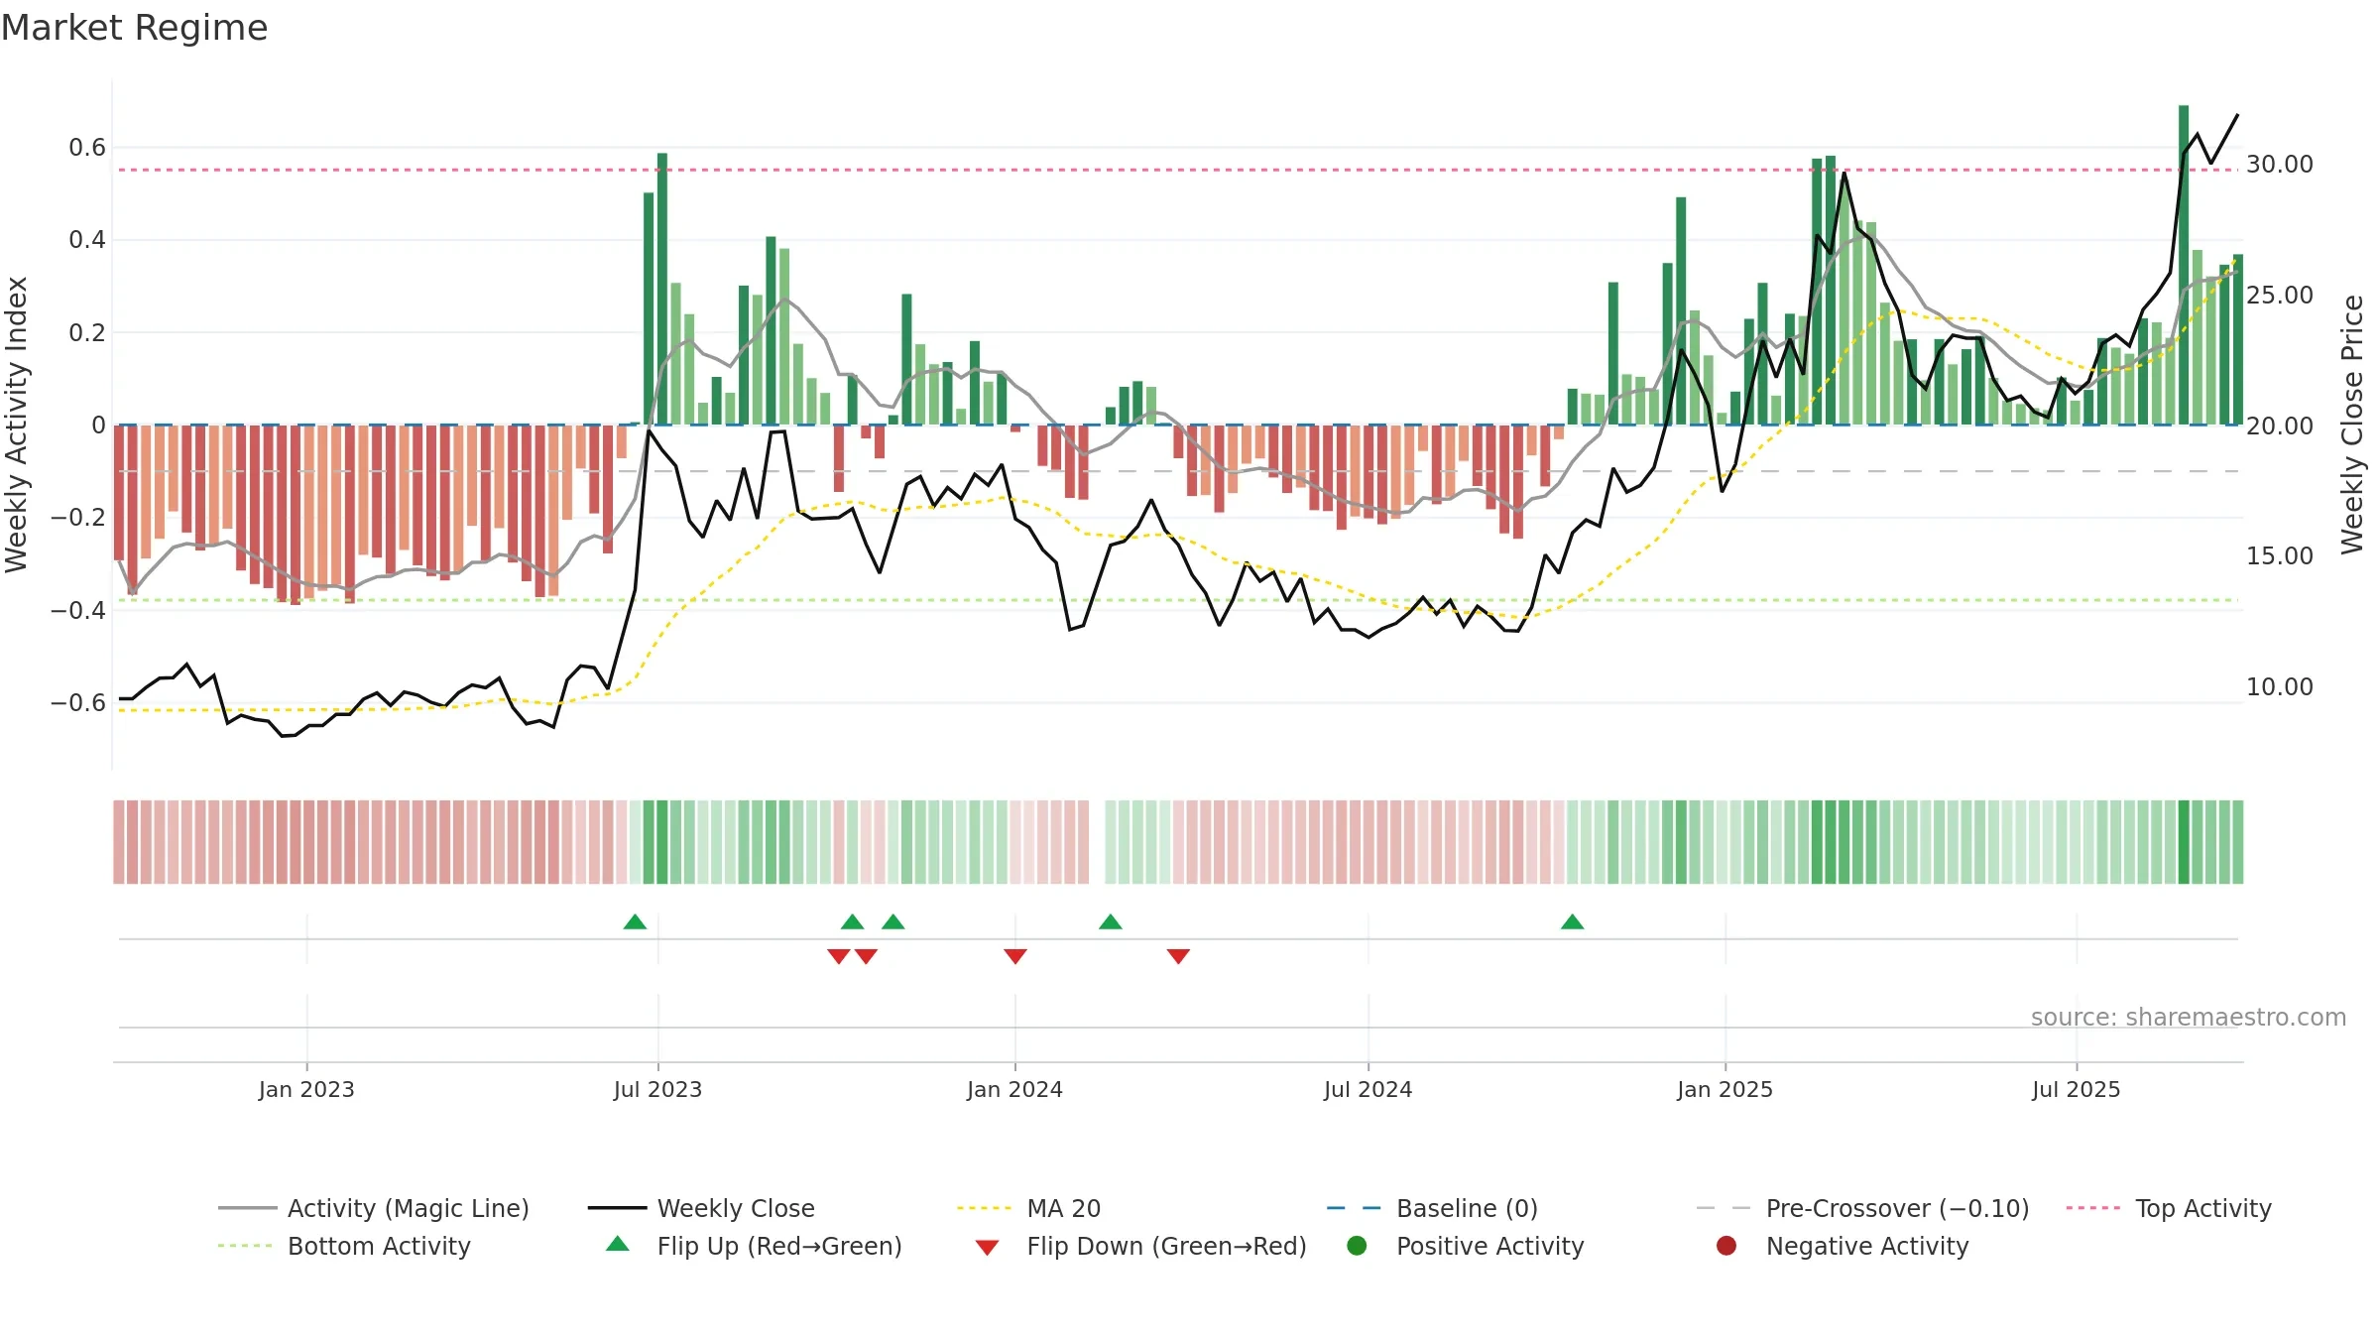Click the Positive Activity green circle icon
The image size is (2380, 1339).
[x=1357, y=1246]
